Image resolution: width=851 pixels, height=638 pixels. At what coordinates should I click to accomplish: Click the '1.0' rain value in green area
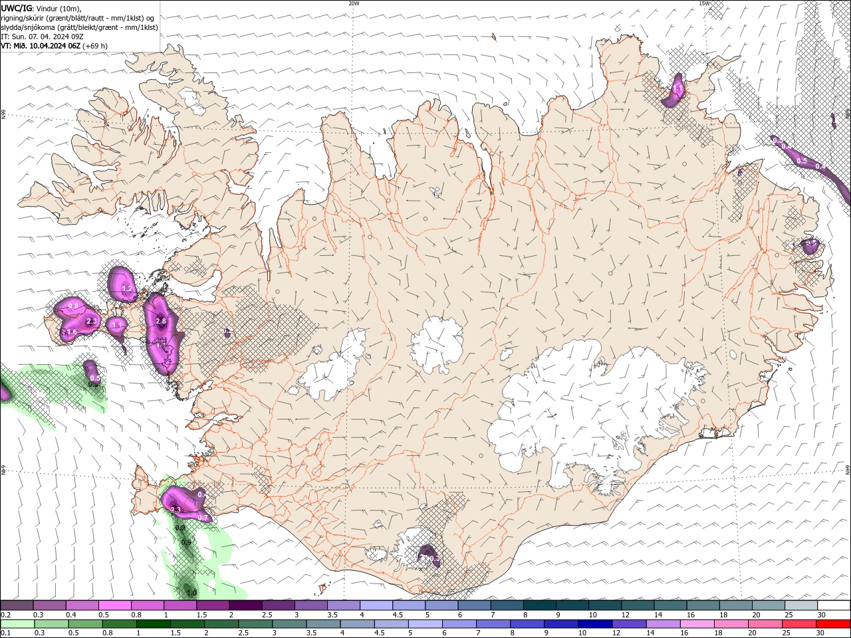tap(191, 593)
